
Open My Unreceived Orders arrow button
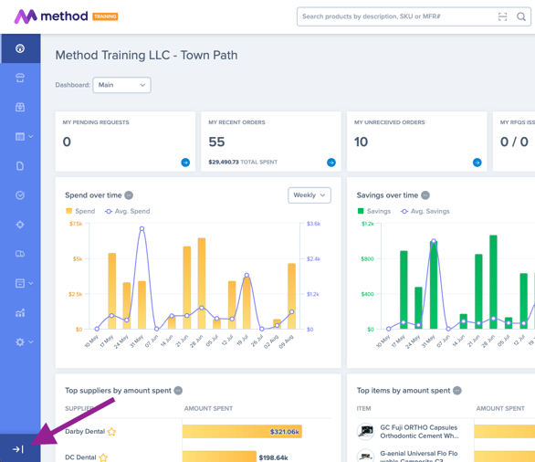pos(477,163)
